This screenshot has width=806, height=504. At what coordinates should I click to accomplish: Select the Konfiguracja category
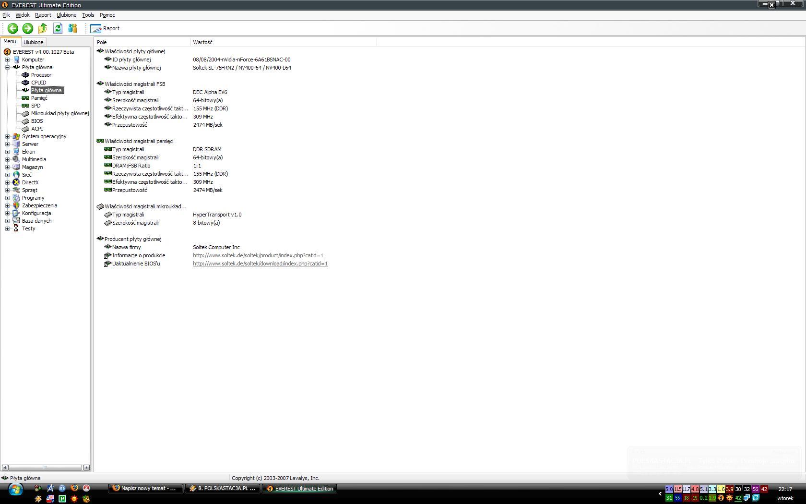point(36,213)
